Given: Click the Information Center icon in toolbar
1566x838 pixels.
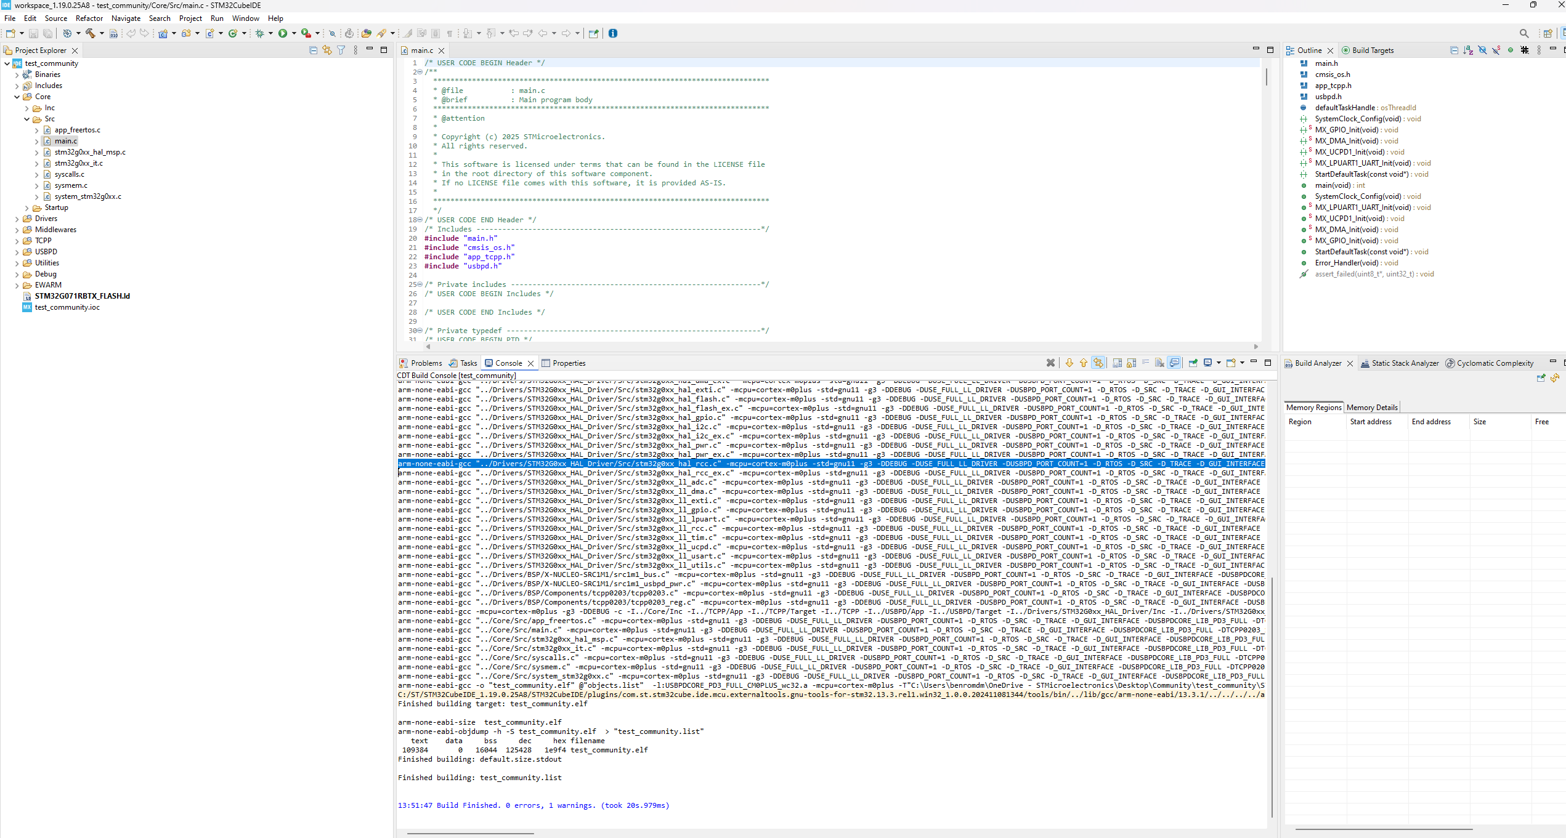Looking at the screenshot, I should 613,33.
